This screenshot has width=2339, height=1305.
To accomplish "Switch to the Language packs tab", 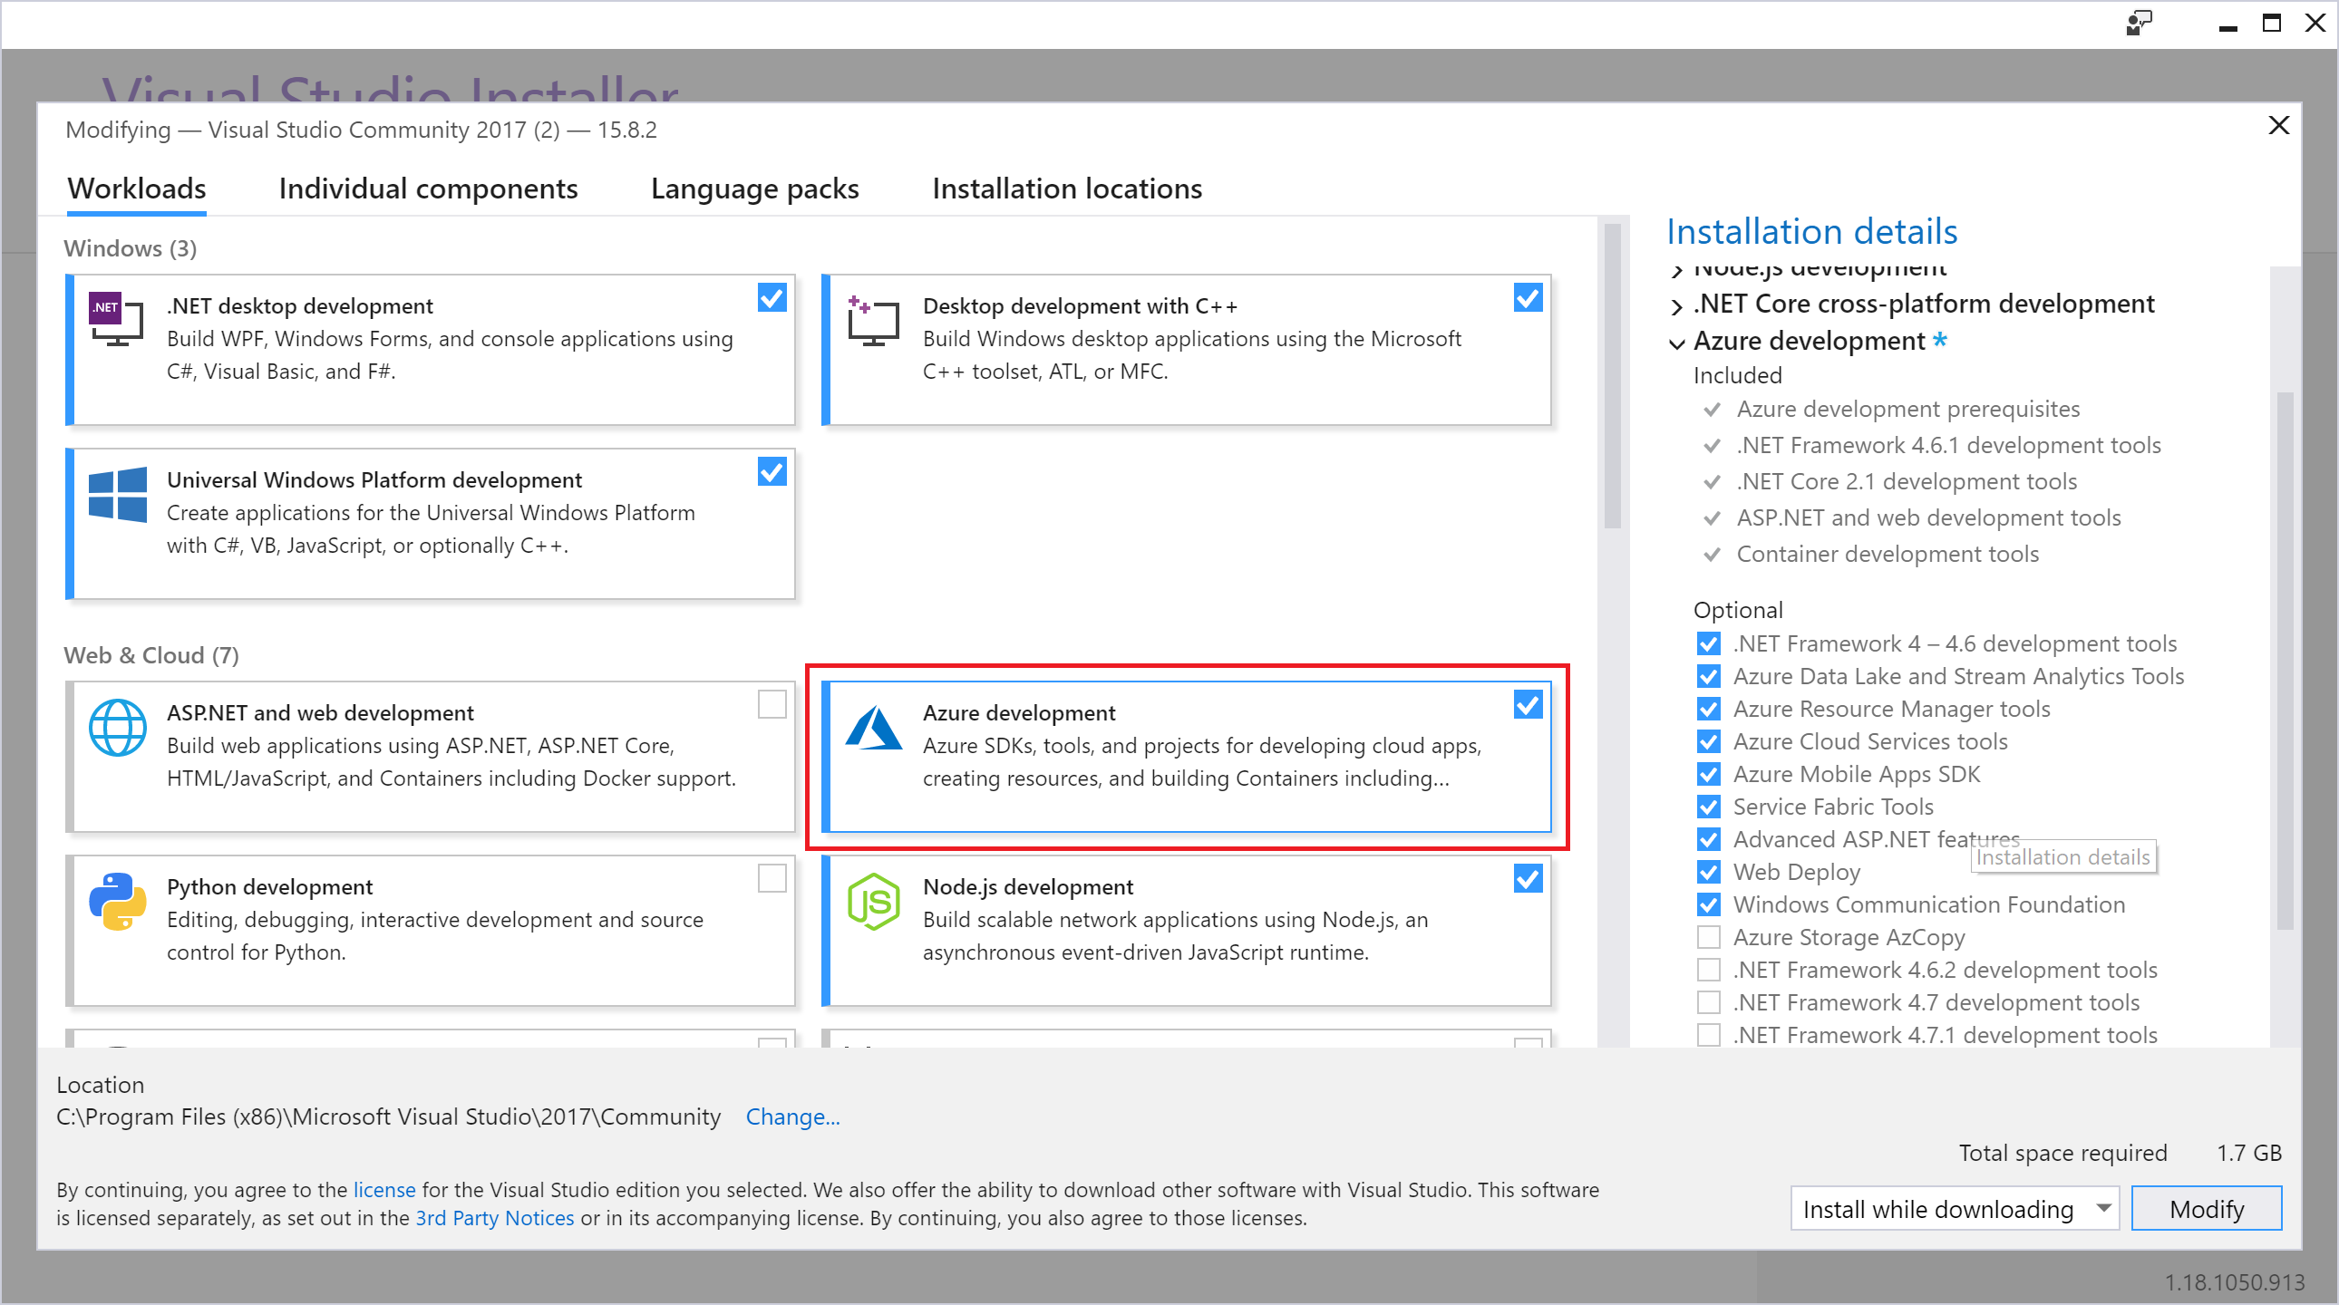I will click(x=757, y=188).
